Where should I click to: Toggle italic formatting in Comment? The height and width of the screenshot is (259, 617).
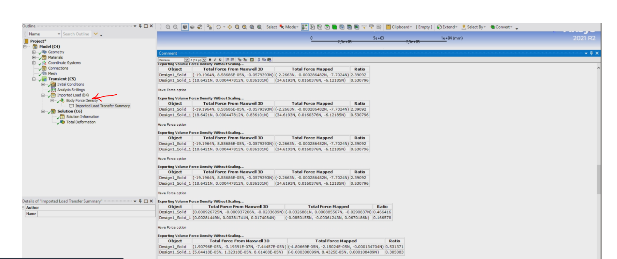(215, 60)
